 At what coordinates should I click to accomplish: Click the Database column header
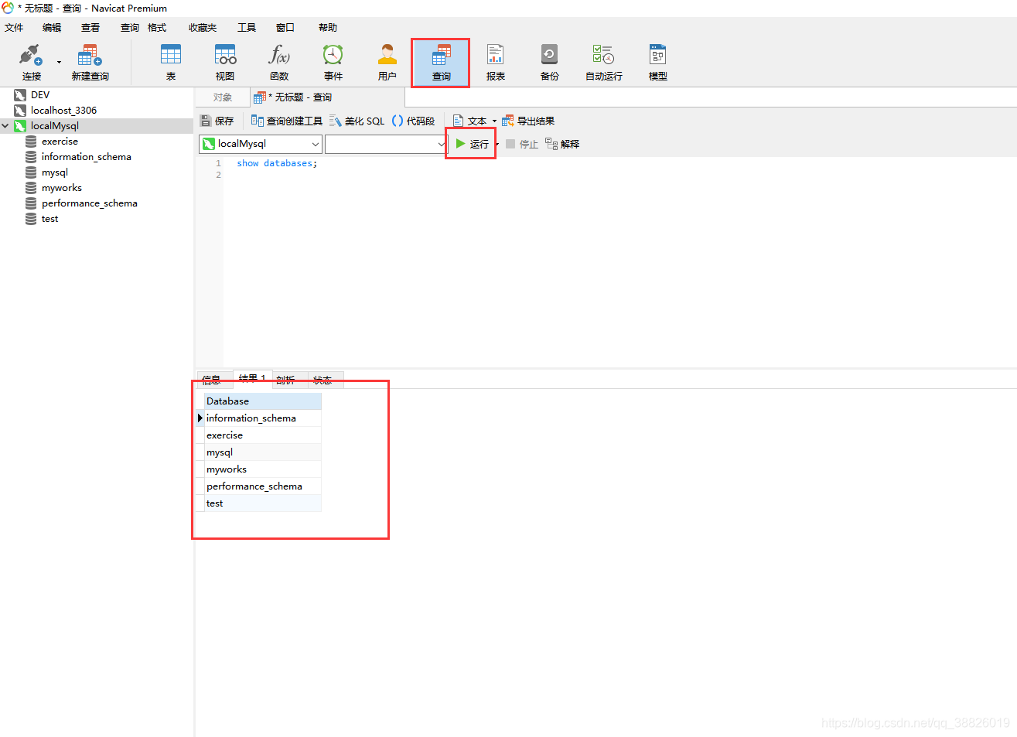tap(263, 401)
